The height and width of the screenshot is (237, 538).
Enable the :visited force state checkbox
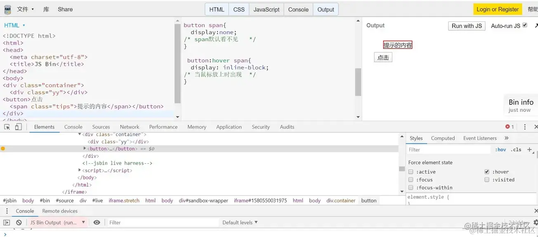(x=487, y=180)
